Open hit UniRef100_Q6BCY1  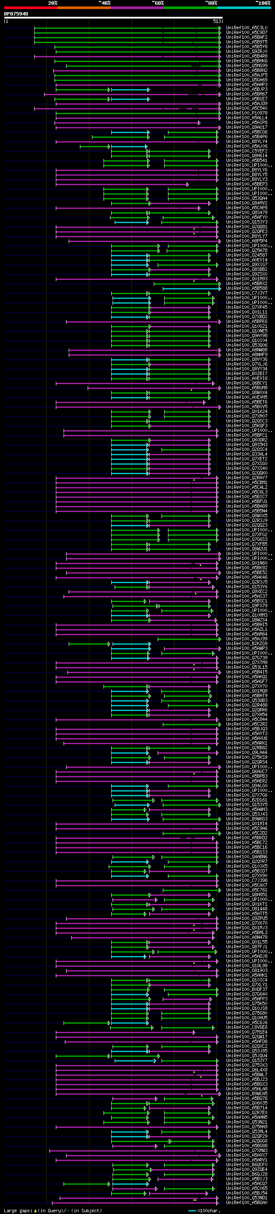pos(247,383)
